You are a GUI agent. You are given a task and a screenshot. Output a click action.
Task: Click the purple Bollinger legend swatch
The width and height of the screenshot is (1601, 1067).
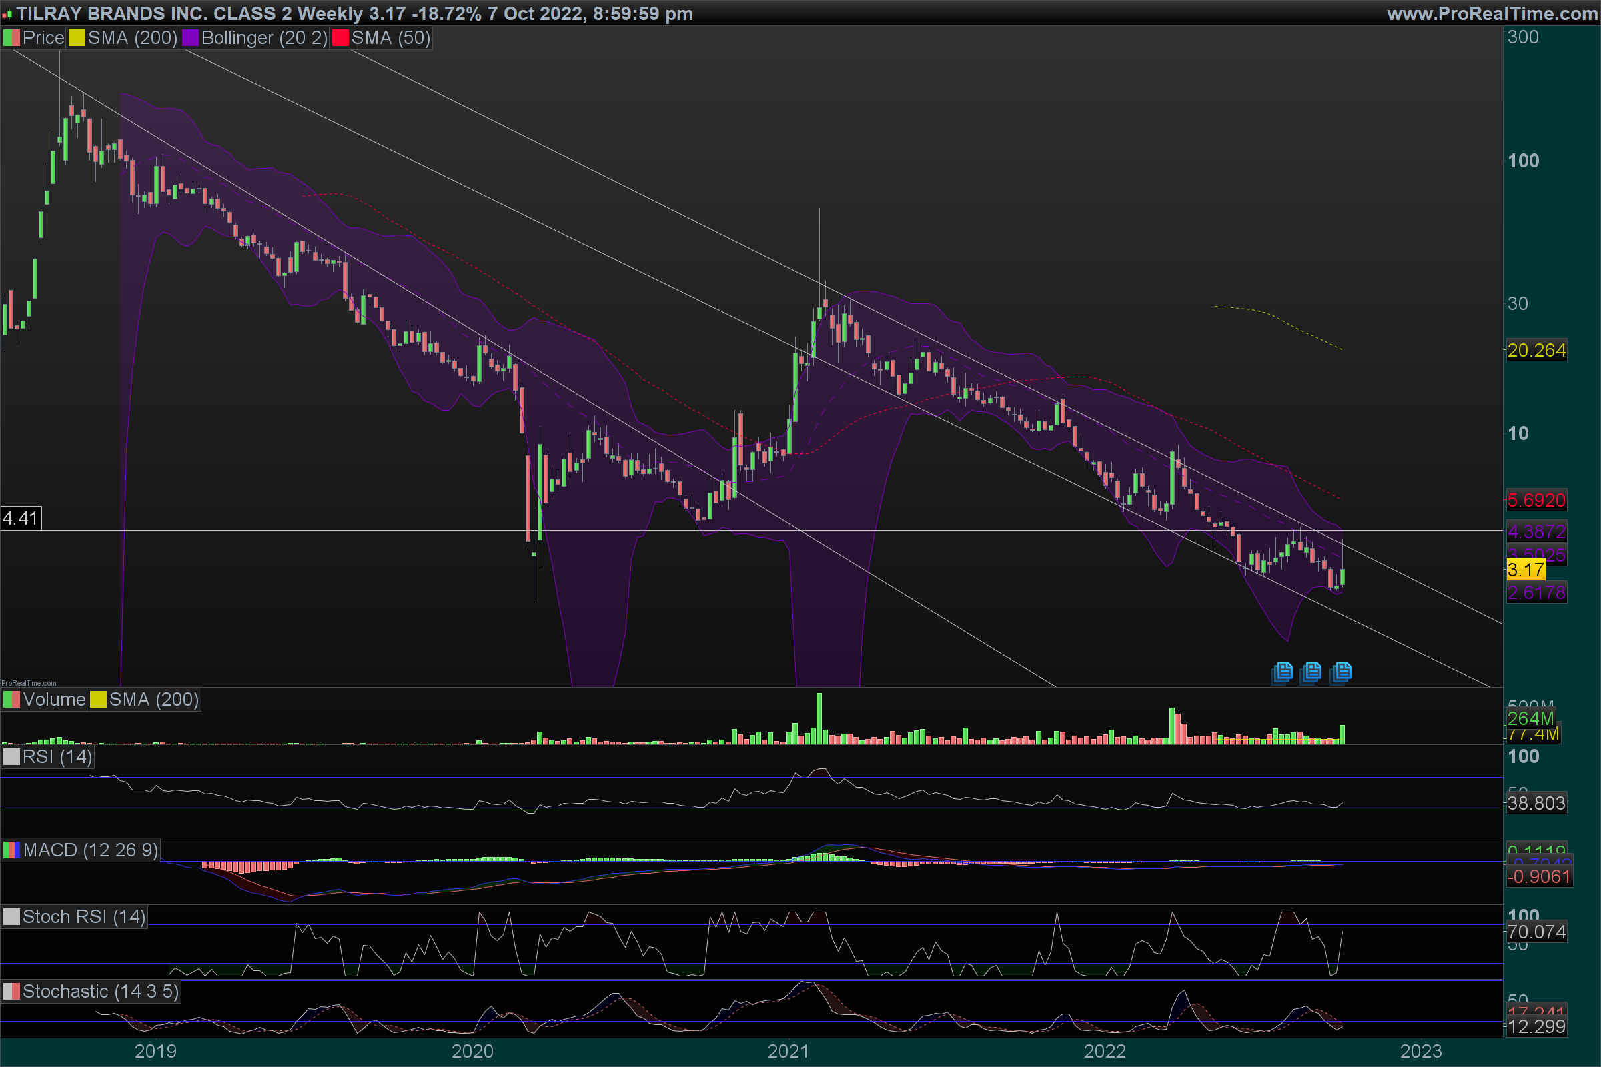click(191, 38)
